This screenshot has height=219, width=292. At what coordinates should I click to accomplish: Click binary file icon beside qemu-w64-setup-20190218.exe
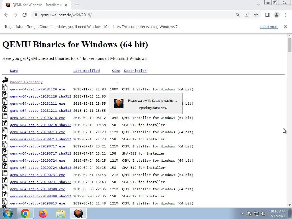point(5,116)
